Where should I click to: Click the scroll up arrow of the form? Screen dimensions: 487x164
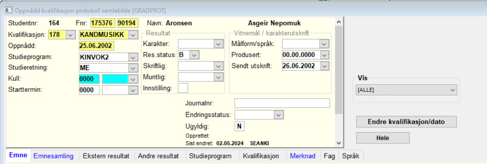(339, 22)
